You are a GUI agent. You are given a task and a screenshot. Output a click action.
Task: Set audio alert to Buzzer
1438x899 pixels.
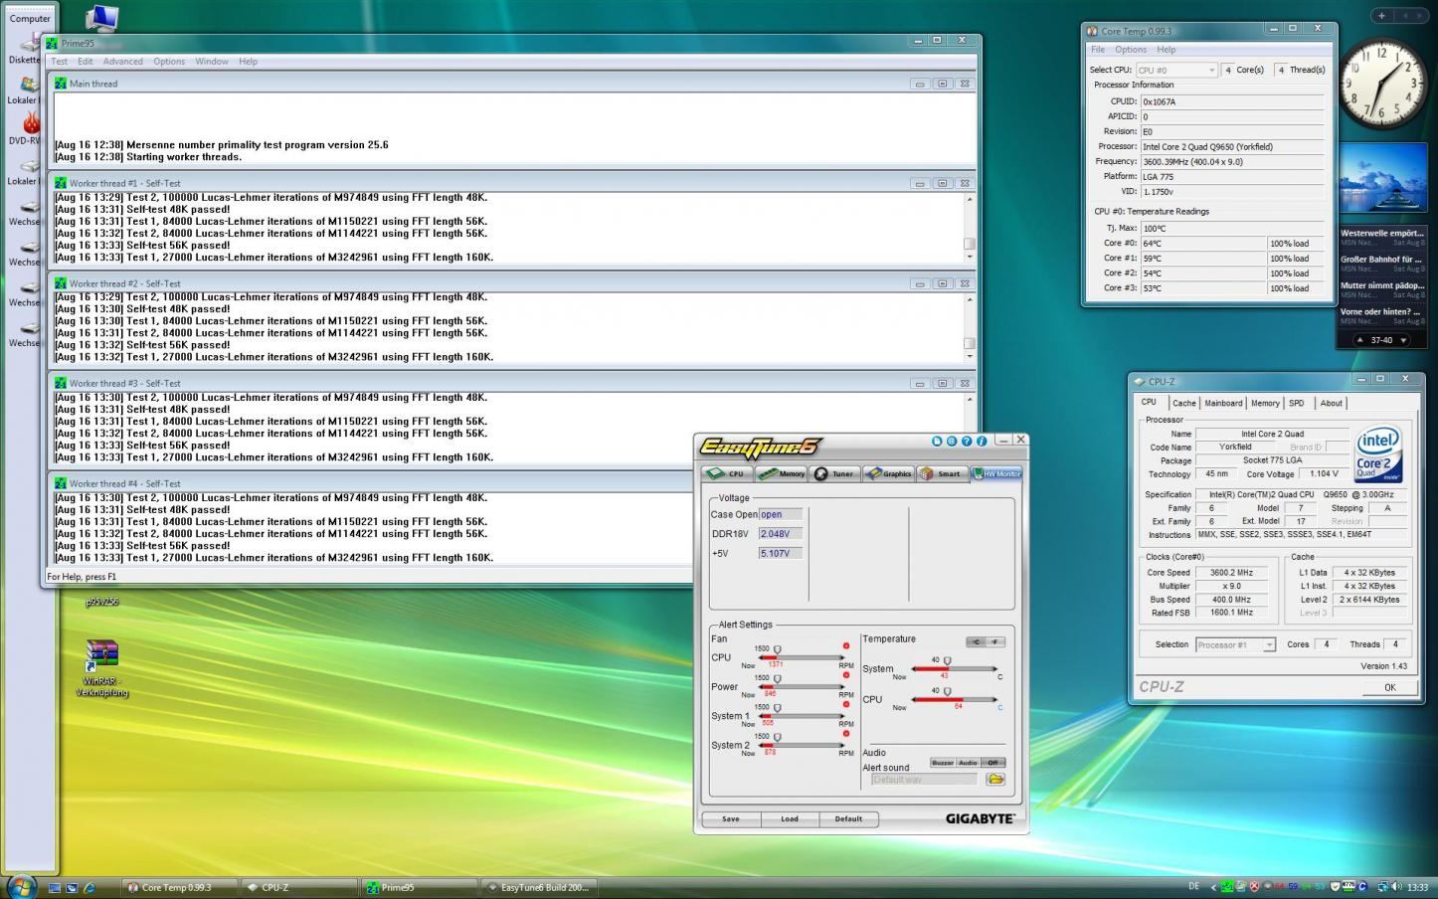click(x=942, y=763)
